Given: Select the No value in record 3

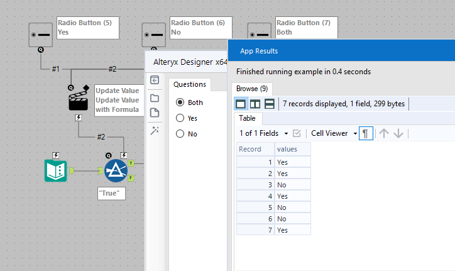Looking at the screenshot, I should (292, 185).
